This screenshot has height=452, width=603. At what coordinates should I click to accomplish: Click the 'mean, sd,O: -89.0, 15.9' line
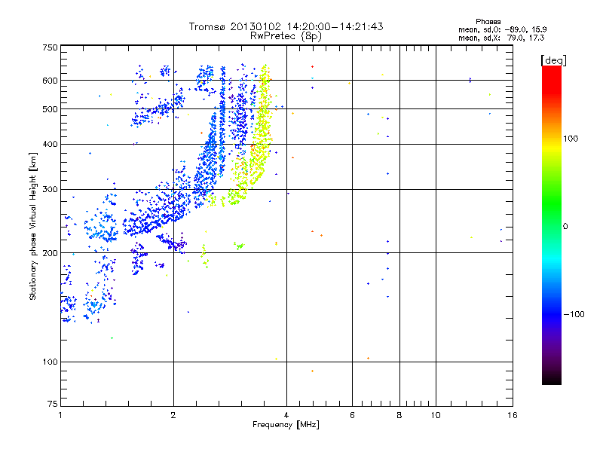click(502, 29)
